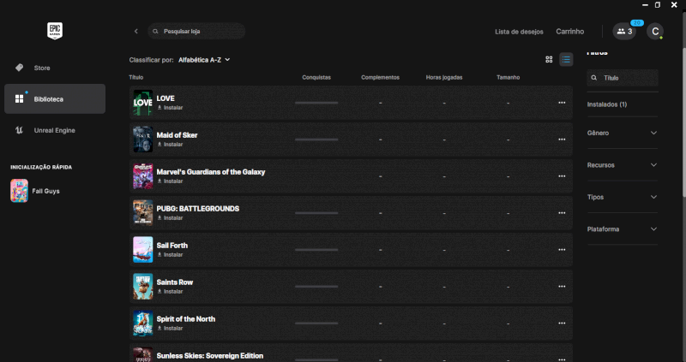Image resolution: width=686 pixels, height=362 pixels.
Task: Open Unreal Engine in the sidebar
Action: coord(55,130)
